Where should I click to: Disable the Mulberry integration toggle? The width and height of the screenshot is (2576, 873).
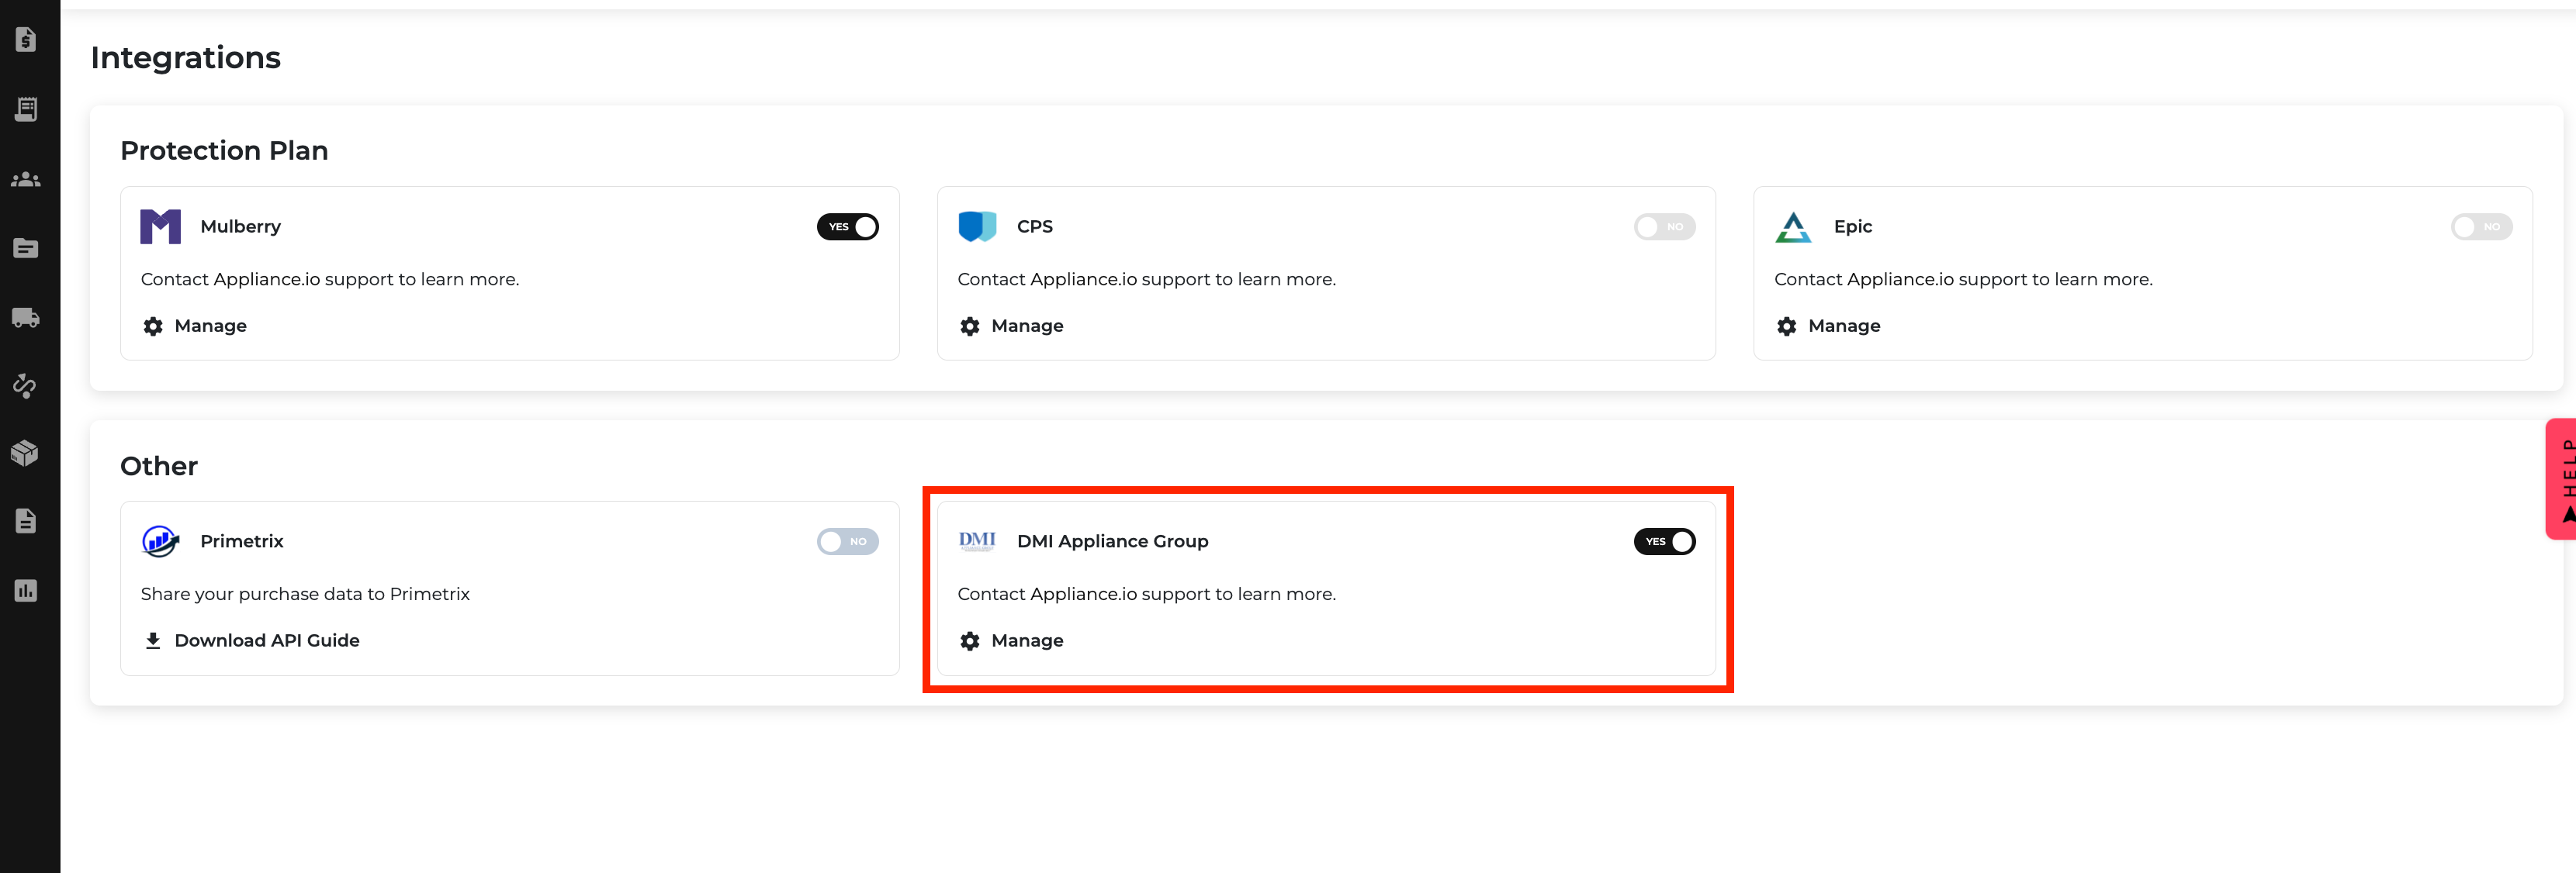click(848, 226)
